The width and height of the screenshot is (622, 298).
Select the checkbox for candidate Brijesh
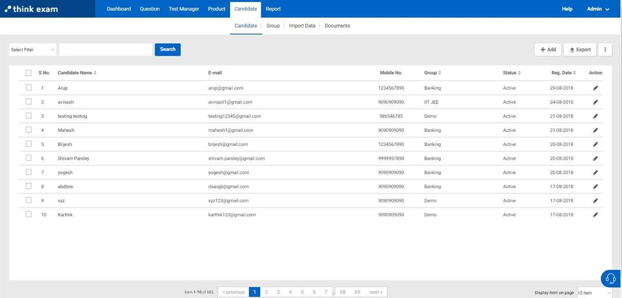28,144
